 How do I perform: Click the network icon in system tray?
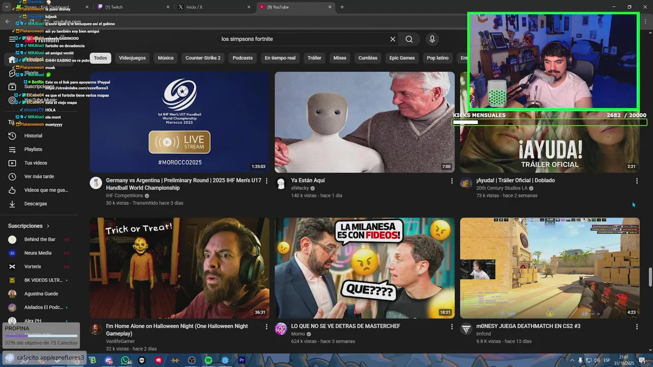[588, 360]
